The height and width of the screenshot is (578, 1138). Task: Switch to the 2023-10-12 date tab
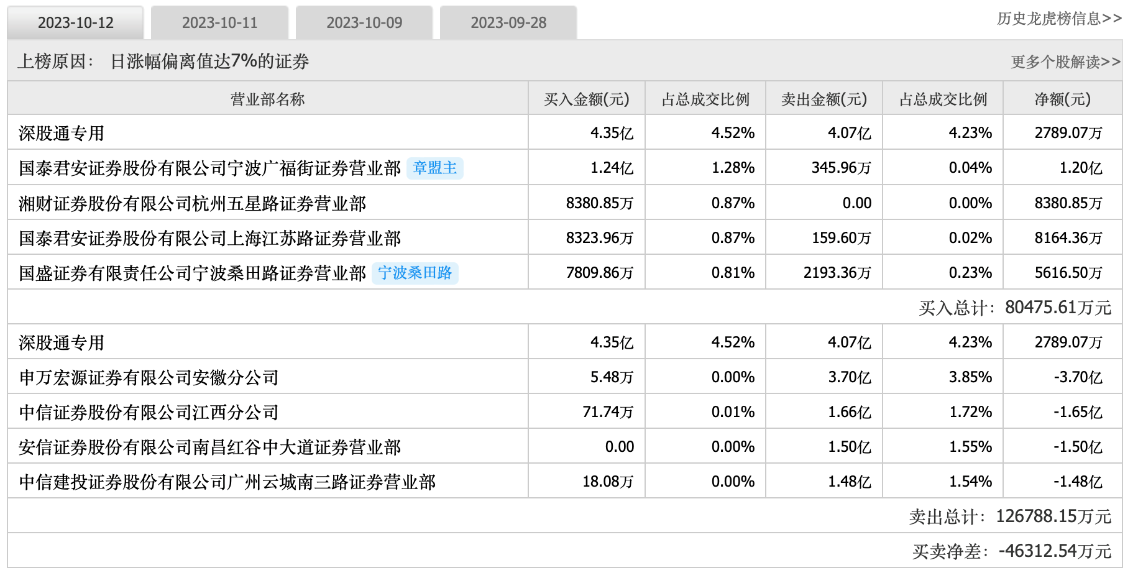pos(75,23)
